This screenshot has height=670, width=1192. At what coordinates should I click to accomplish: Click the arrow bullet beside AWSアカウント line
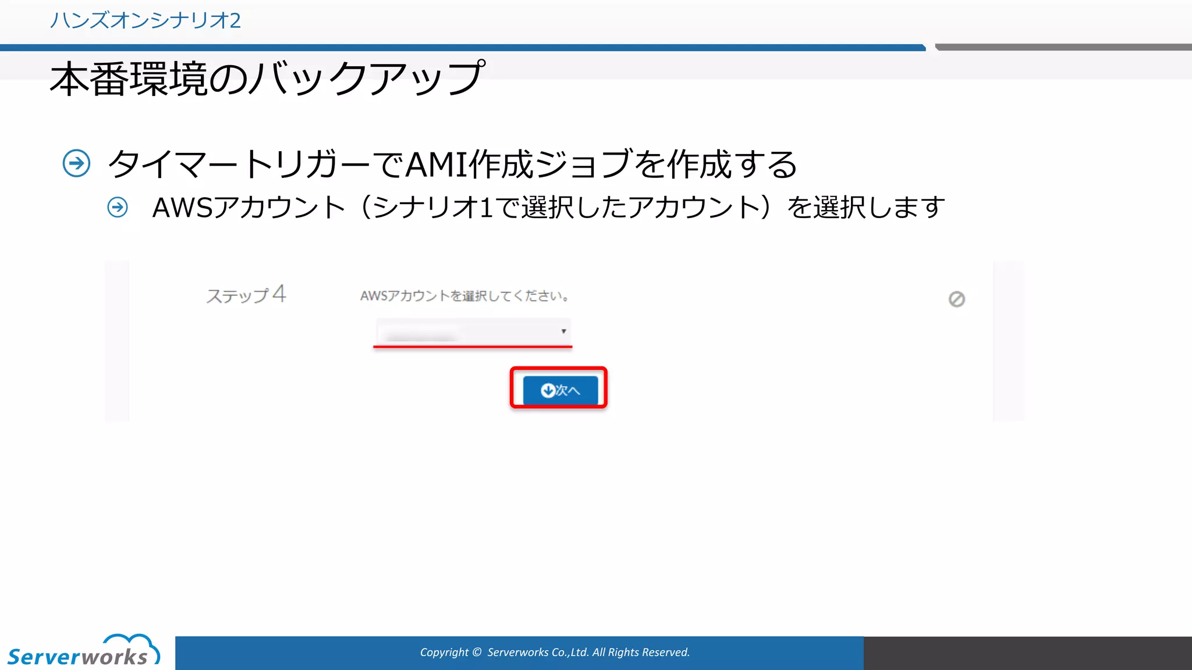pos(118,207)
